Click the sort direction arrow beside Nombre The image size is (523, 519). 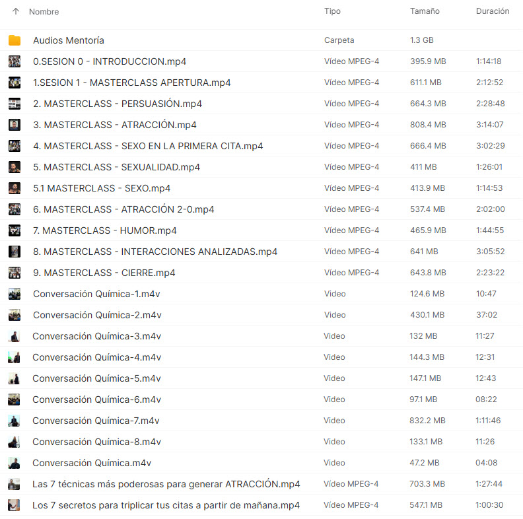16,11
